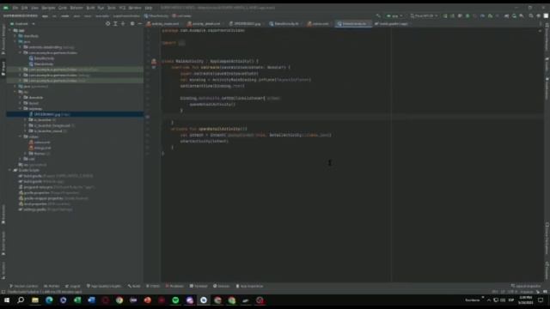
Task: Expand the folded import block
Action: point(181,43)
